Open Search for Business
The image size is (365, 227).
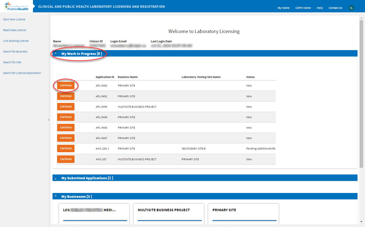[x=15, y=52]
